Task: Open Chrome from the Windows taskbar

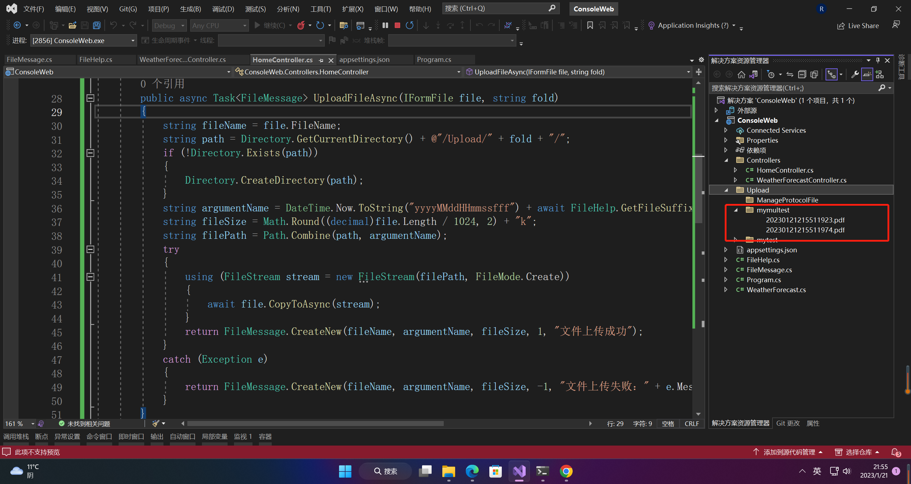Action: 566,471
